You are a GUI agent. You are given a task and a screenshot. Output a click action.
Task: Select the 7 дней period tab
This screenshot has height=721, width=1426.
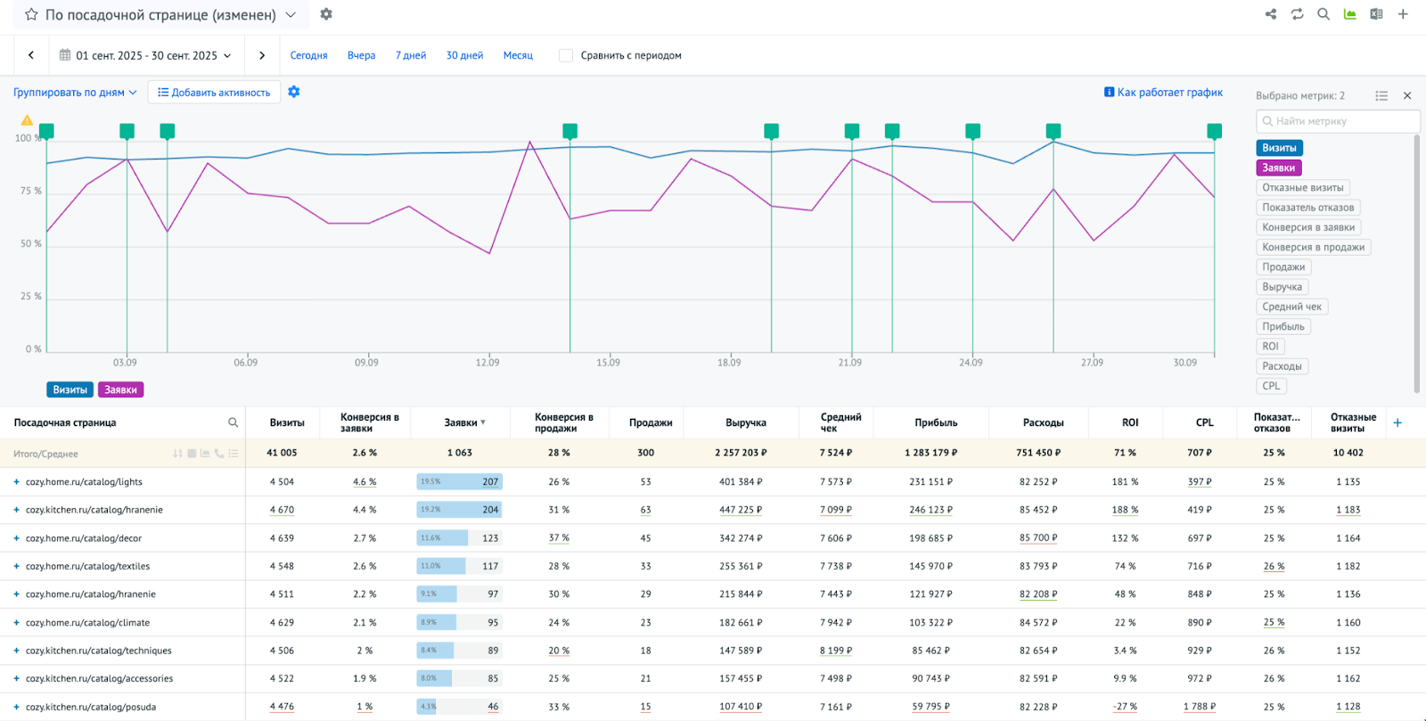click(x=411, y=55)
